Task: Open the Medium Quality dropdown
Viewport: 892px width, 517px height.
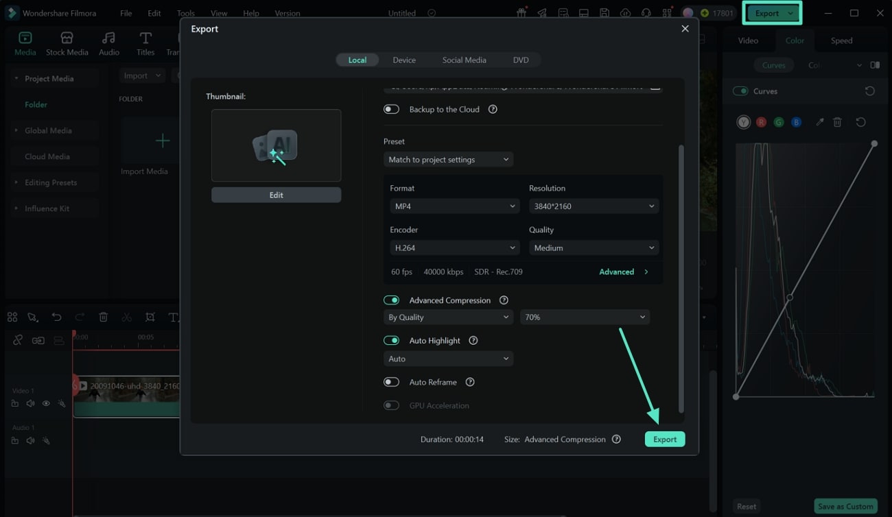Action: tap(594, 248)
